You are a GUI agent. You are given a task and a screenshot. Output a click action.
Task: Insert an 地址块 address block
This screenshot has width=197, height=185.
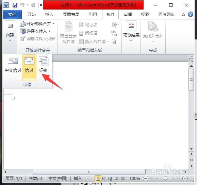[x=88, y=25]
